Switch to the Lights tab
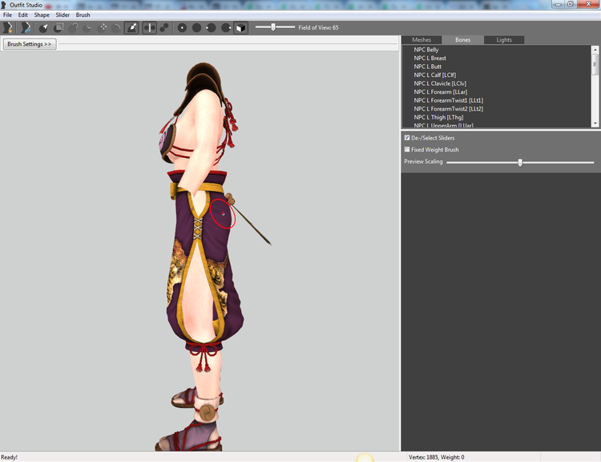The image size is (601, 462). pos(504,40)
